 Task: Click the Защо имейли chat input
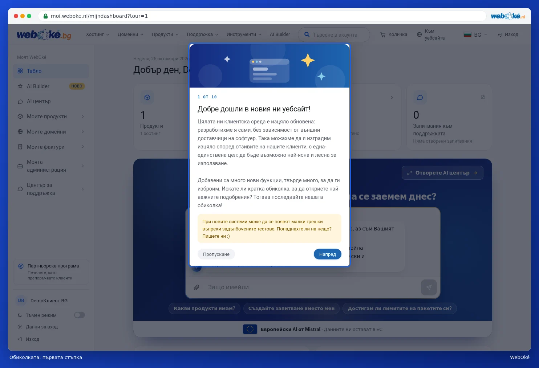point(312,287)
